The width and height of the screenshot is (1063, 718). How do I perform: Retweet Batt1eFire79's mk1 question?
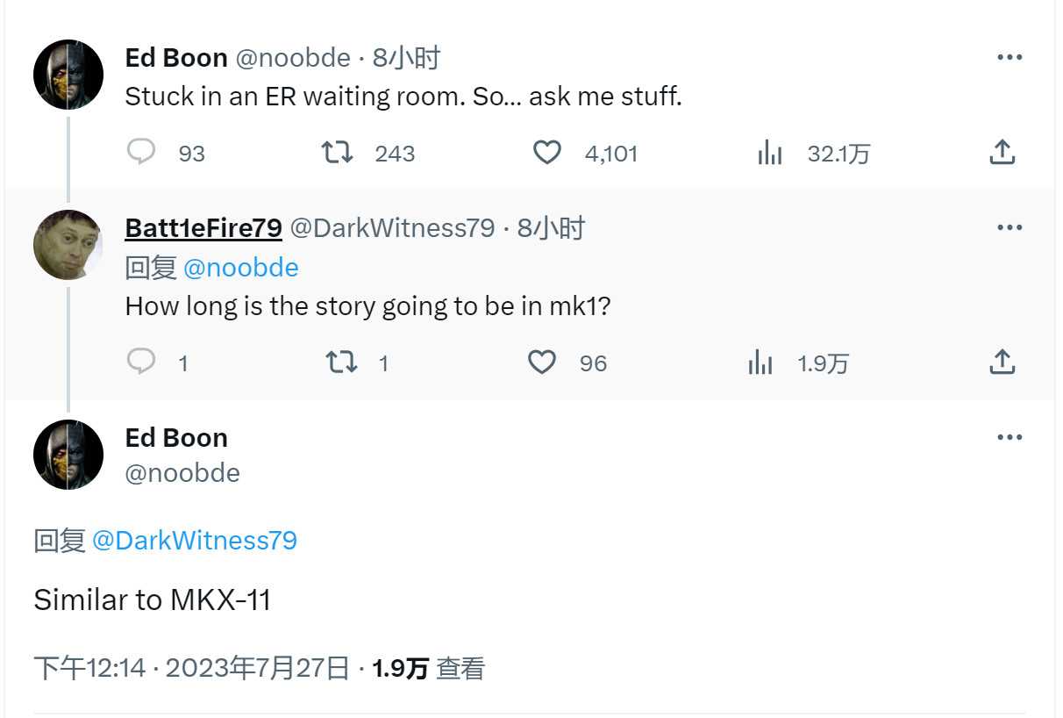[x=340, y=362]
